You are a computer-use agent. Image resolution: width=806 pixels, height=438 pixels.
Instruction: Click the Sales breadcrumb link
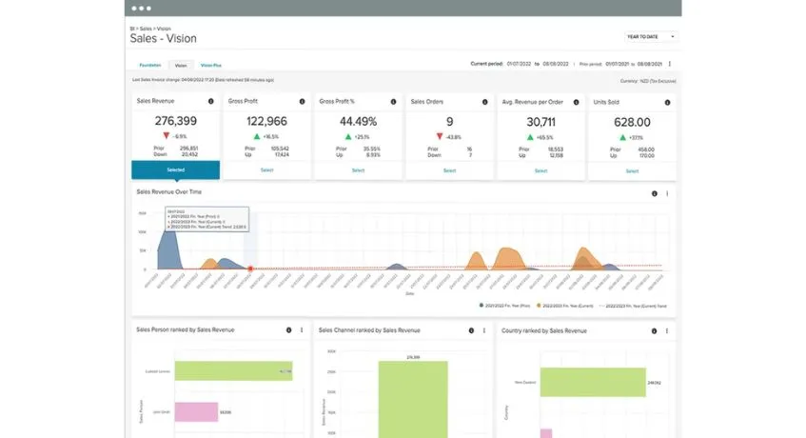146,29
